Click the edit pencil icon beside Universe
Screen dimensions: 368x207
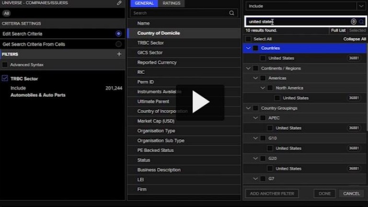119,3
